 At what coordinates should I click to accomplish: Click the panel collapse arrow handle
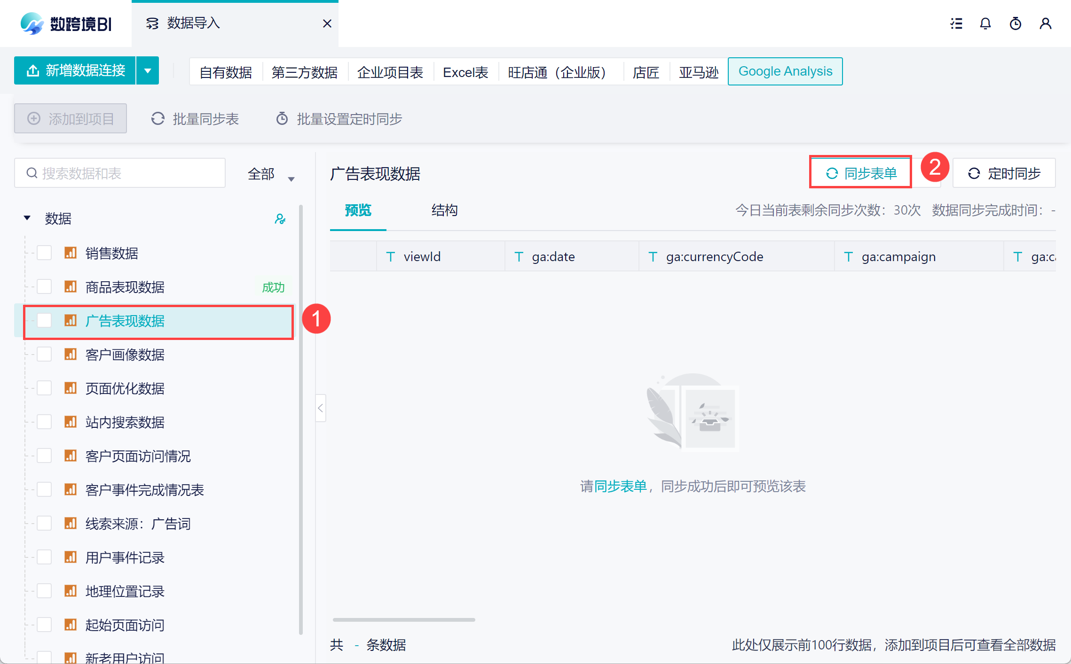coord(321,408)
